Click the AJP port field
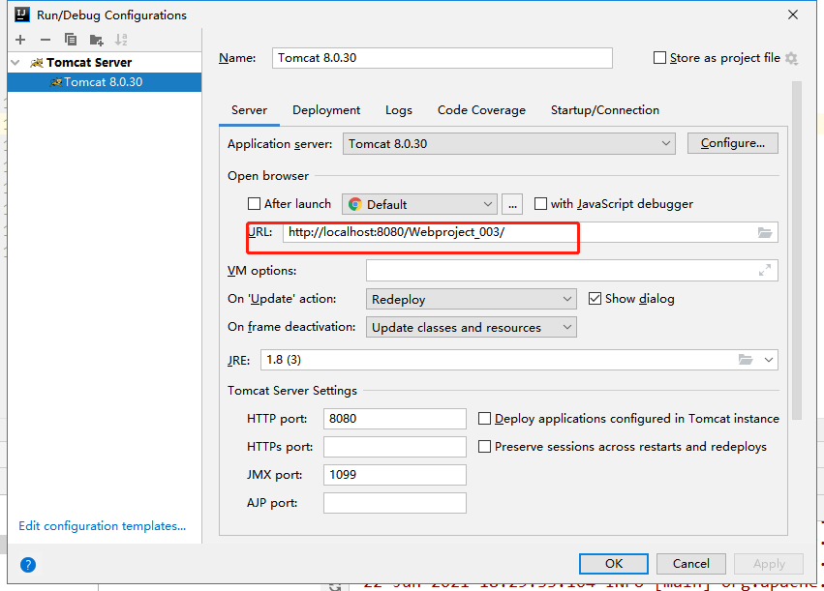This screenshot has width=824, height=591. click(395, 503)
